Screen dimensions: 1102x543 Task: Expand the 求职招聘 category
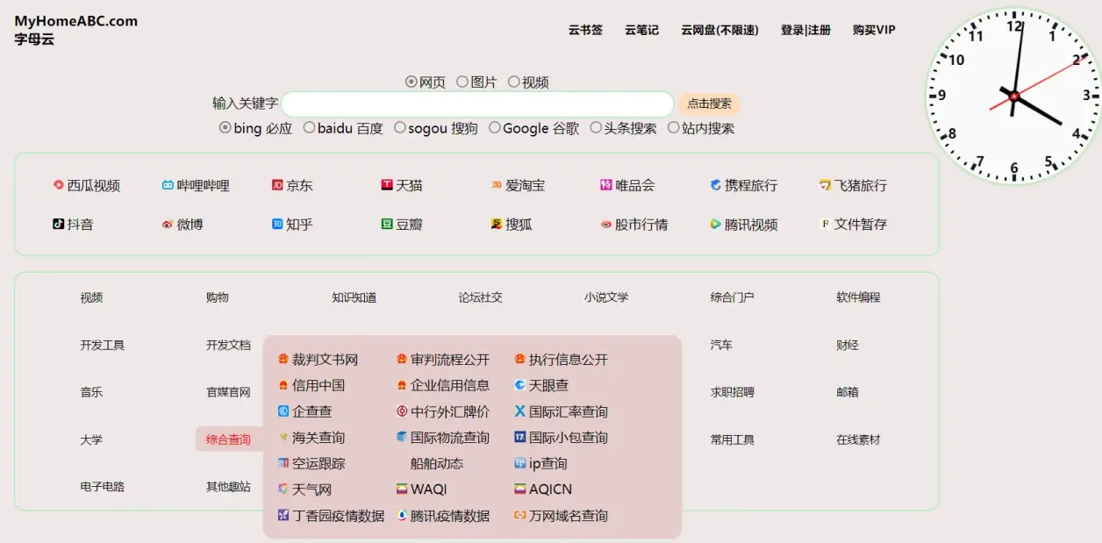coord(733,392)
